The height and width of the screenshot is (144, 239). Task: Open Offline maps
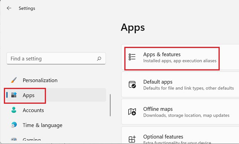pyautogui.click(x=180, y=112)
